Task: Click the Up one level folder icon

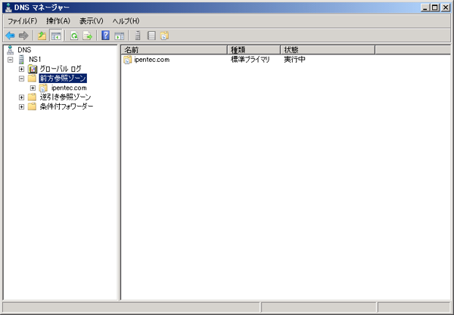Action: coord(42,36)
